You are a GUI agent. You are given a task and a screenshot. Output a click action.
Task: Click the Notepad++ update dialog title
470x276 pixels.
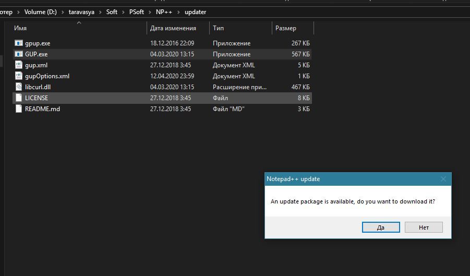point(293,179)
